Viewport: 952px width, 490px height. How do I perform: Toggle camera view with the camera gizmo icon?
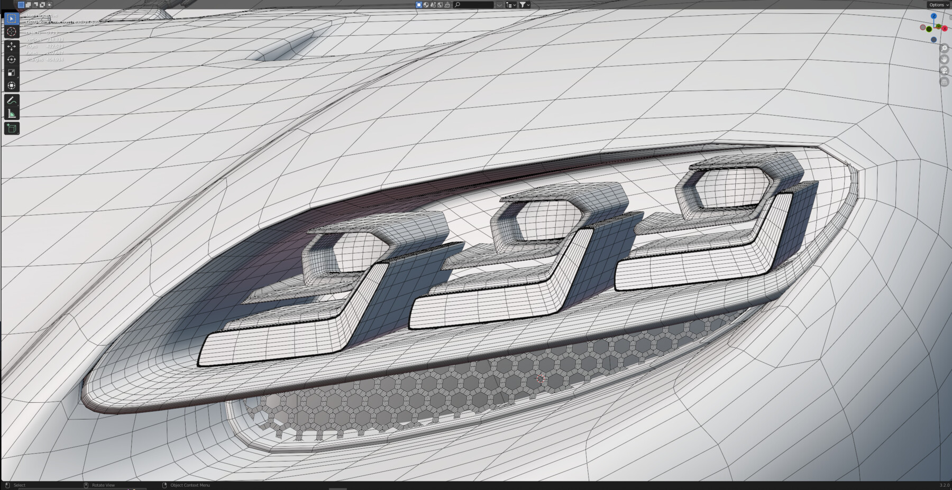945,70
